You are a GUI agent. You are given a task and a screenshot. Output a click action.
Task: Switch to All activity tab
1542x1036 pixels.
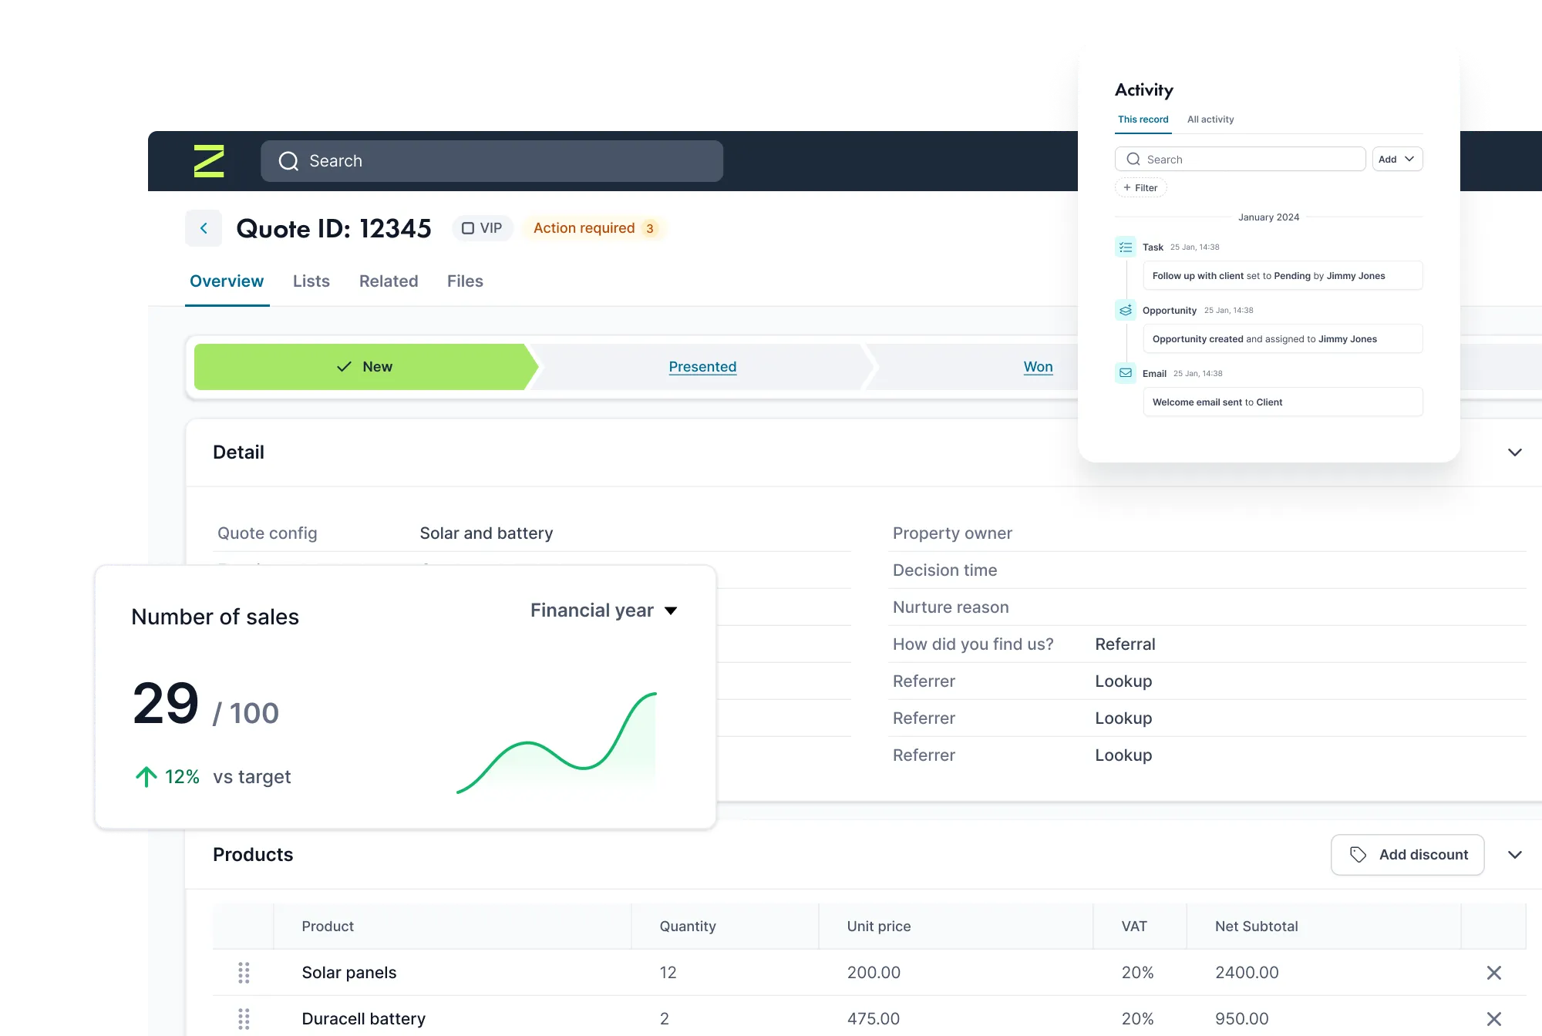pyautogui.click(x=1210, y=119)
